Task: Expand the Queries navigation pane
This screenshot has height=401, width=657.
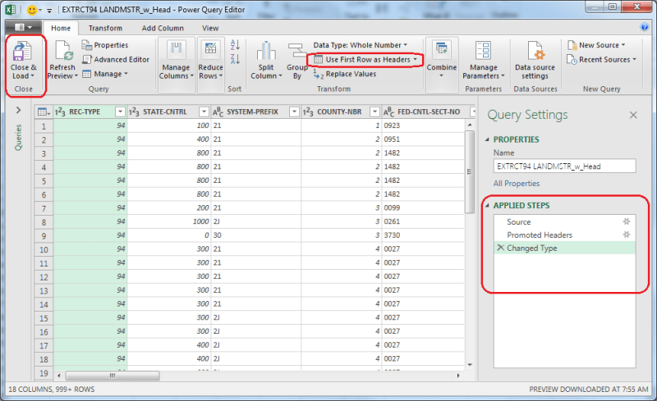Action: coord(18,110)
